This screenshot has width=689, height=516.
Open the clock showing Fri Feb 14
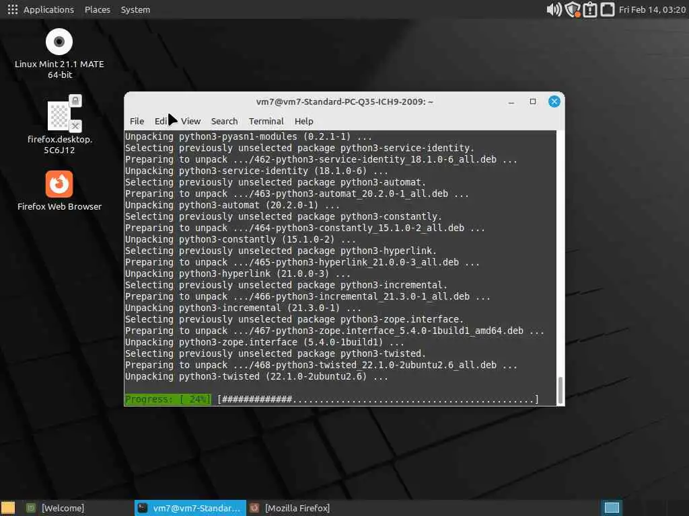(x=652, y=9)
